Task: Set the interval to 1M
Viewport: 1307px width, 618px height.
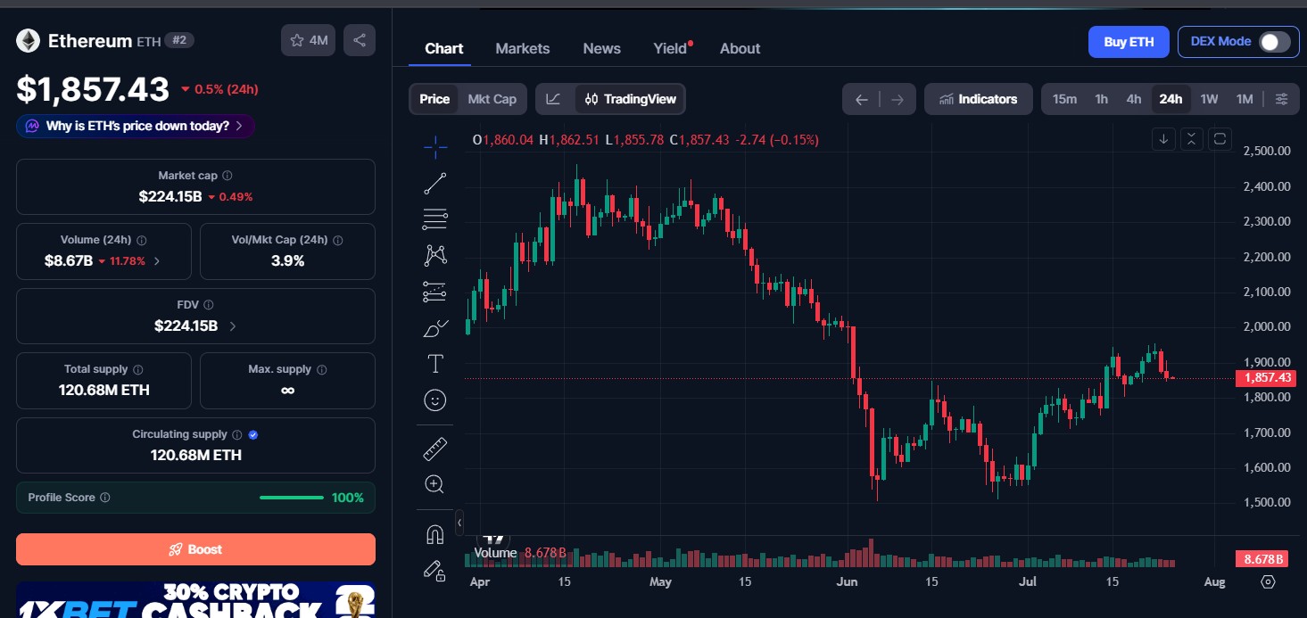Action: [1245, 99]
